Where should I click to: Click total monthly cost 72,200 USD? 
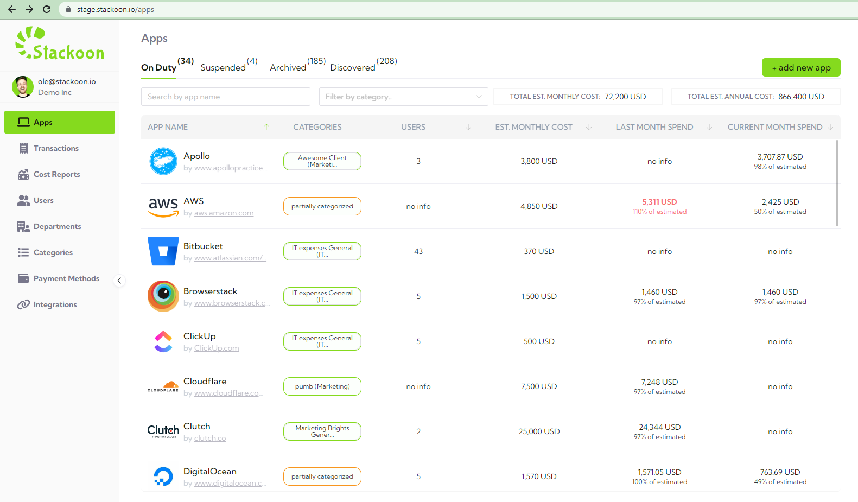click(625, 97)
